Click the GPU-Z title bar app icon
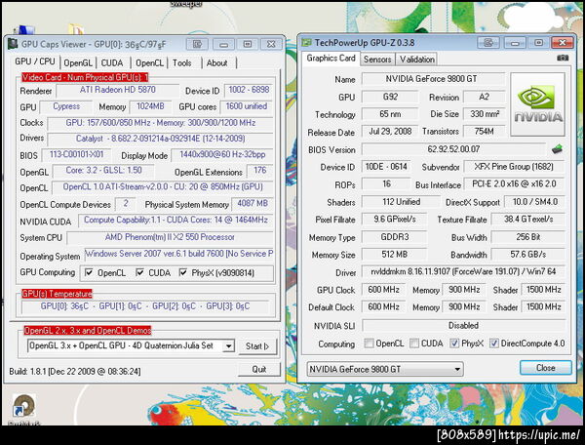This screenshot has width=585, height=445. coord(306,42)
